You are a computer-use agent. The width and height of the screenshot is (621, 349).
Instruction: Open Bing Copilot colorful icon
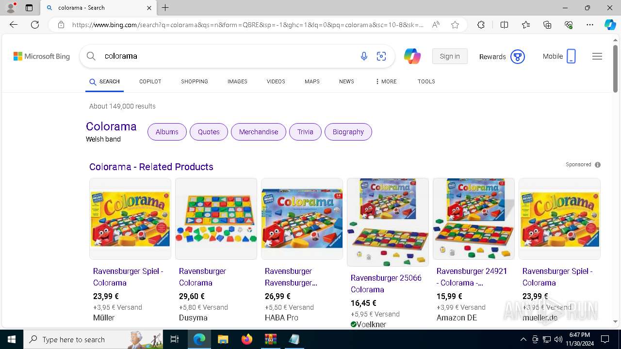click(x=412, y=56)
